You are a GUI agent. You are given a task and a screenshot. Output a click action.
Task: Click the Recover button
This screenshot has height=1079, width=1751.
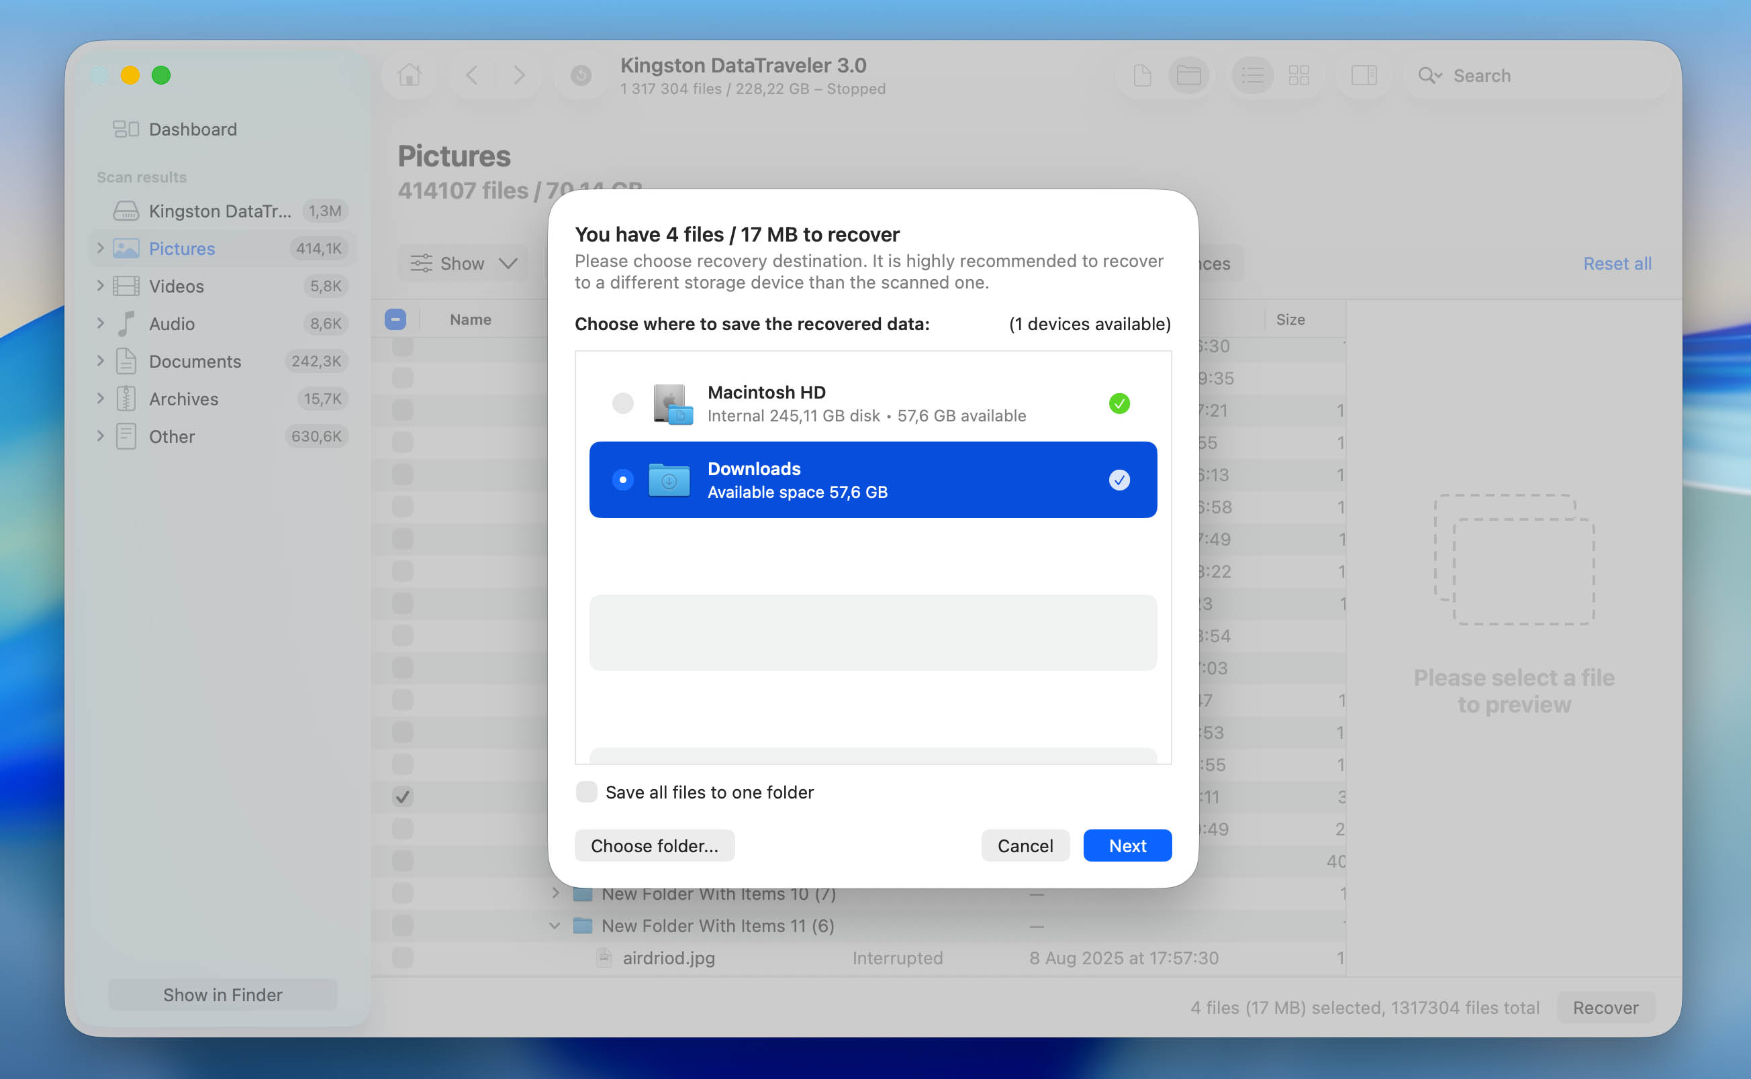(x=1605, y=1008)
